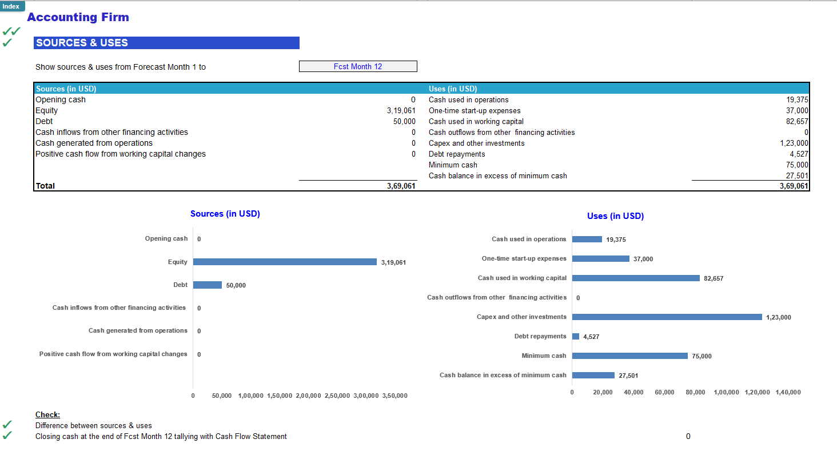
Task: Click the Accounting Firm title
Action: (x=78, y=17)
